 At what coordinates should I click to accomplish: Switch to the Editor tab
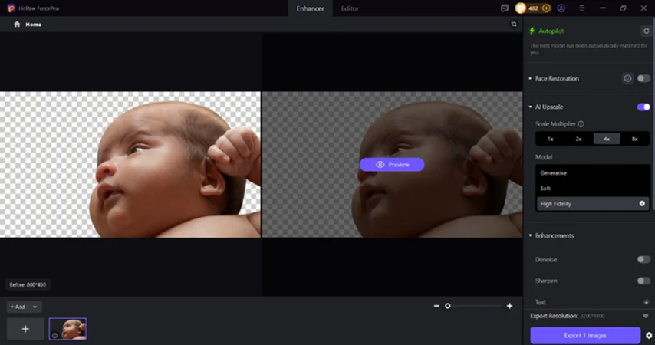pos(350,8)
